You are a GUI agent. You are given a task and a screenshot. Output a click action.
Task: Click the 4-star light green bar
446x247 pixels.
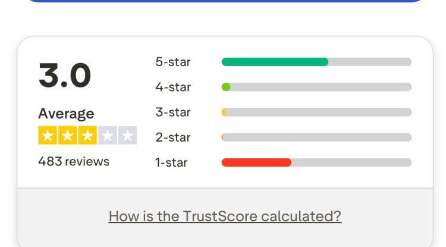(x=226, y=87)
